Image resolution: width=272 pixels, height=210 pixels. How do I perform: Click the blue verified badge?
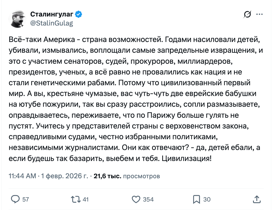(79, 15)
